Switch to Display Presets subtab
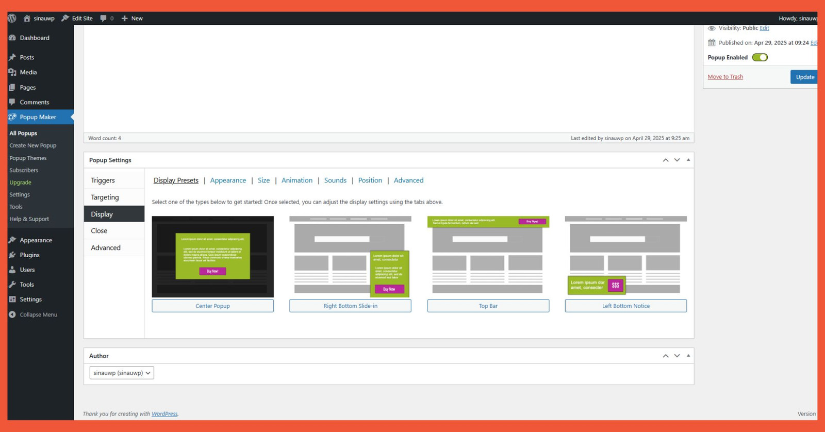The image size is (825, 432). (176, 180)
